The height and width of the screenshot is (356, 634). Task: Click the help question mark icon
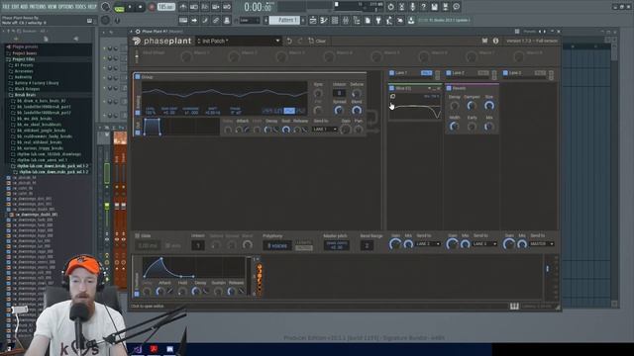pyautogui.click(x=423, y=7)
